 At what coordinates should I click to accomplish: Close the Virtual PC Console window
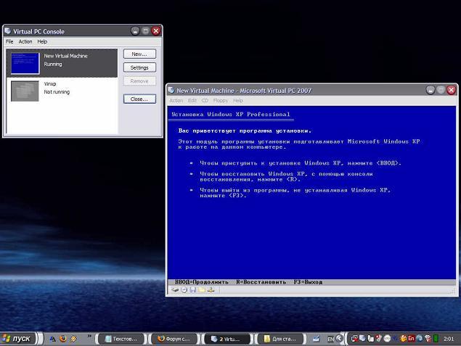pos(156,31)
